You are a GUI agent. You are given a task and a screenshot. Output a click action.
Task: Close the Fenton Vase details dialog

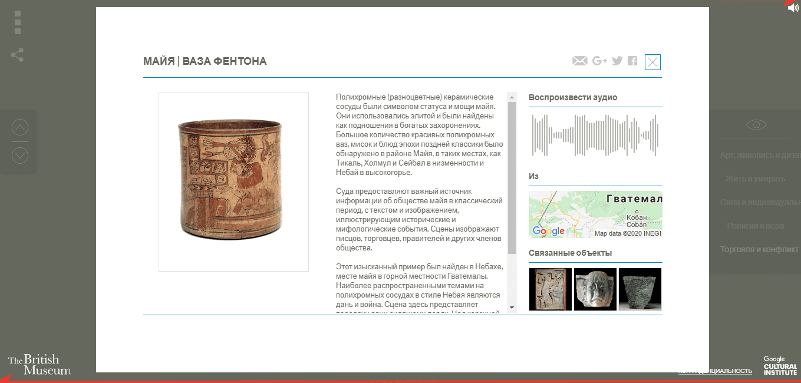coord(652,62)
